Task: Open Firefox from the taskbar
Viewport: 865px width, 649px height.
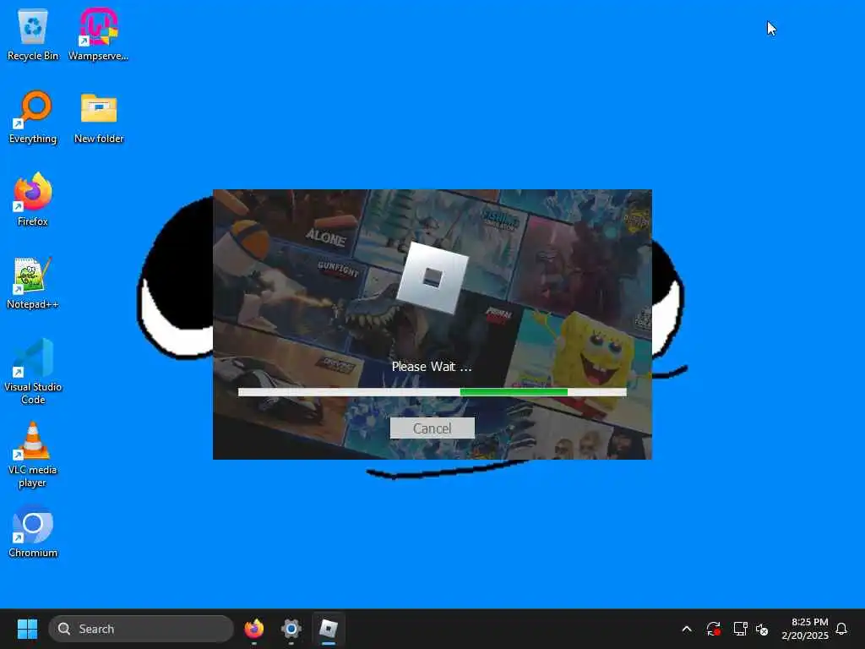Action: point(254,629)
